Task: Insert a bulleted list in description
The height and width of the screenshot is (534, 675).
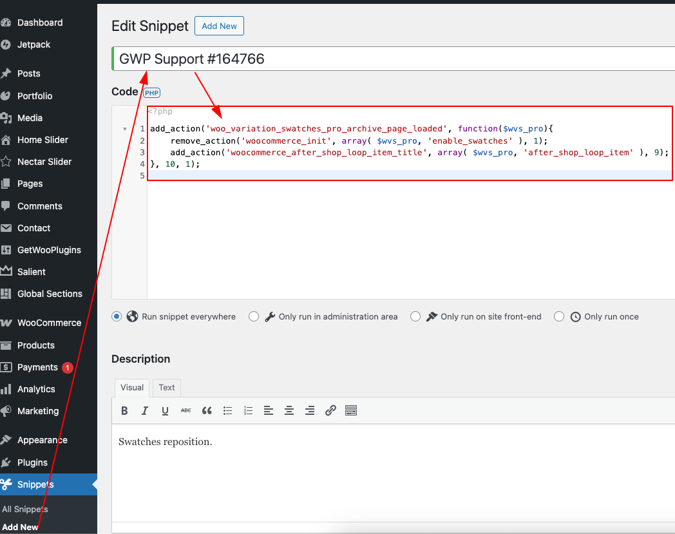Action: 228,411
